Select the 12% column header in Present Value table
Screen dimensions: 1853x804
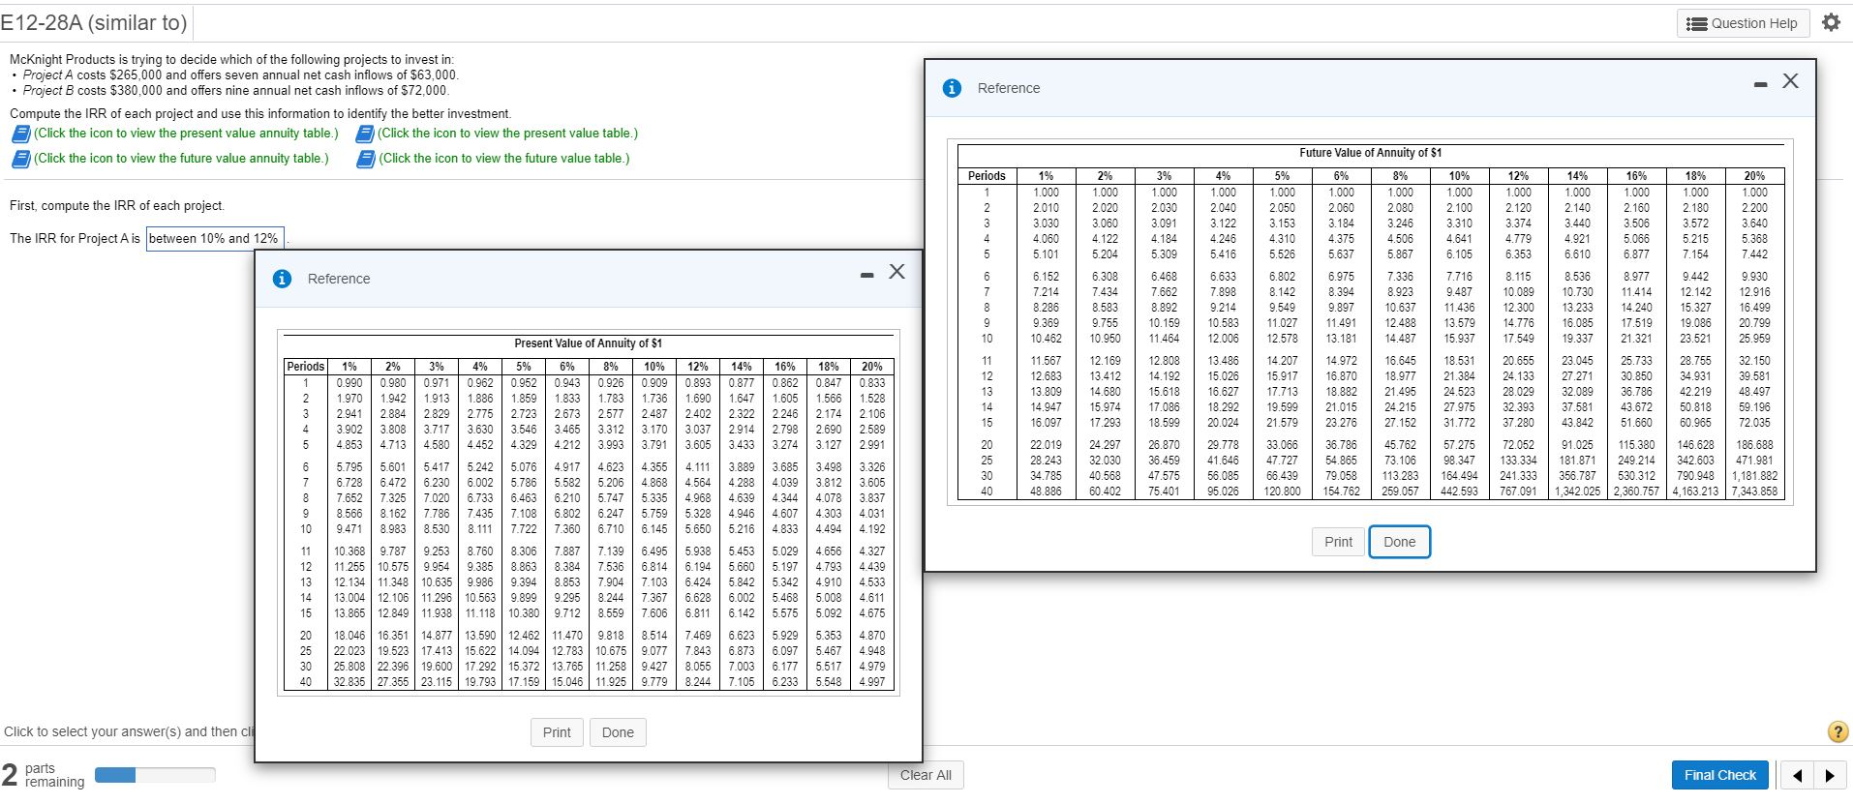click(698, 367)
